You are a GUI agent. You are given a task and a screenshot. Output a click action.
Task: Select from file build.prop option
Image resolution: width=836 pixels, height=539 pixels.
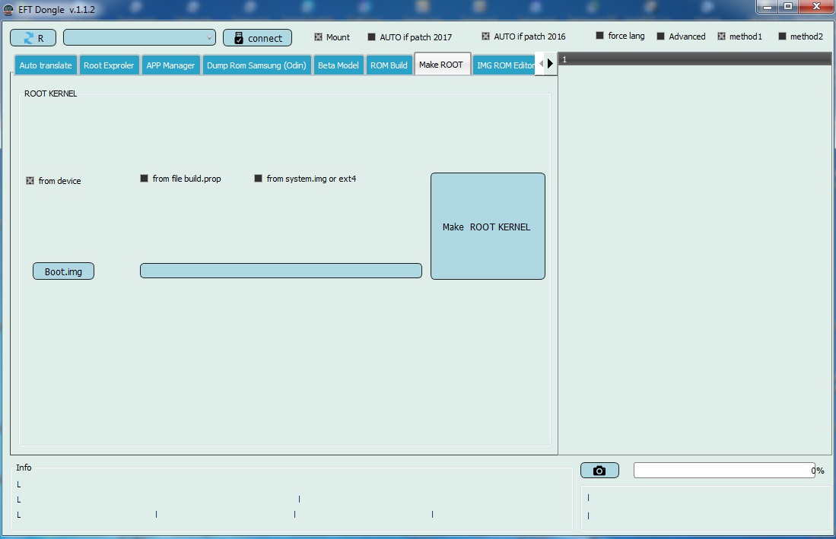pos(180,179)
